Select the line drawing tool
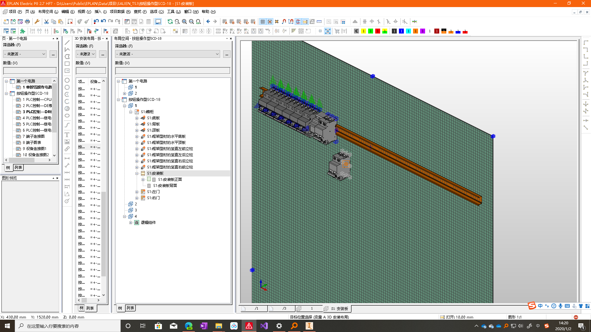 [67, 42]
